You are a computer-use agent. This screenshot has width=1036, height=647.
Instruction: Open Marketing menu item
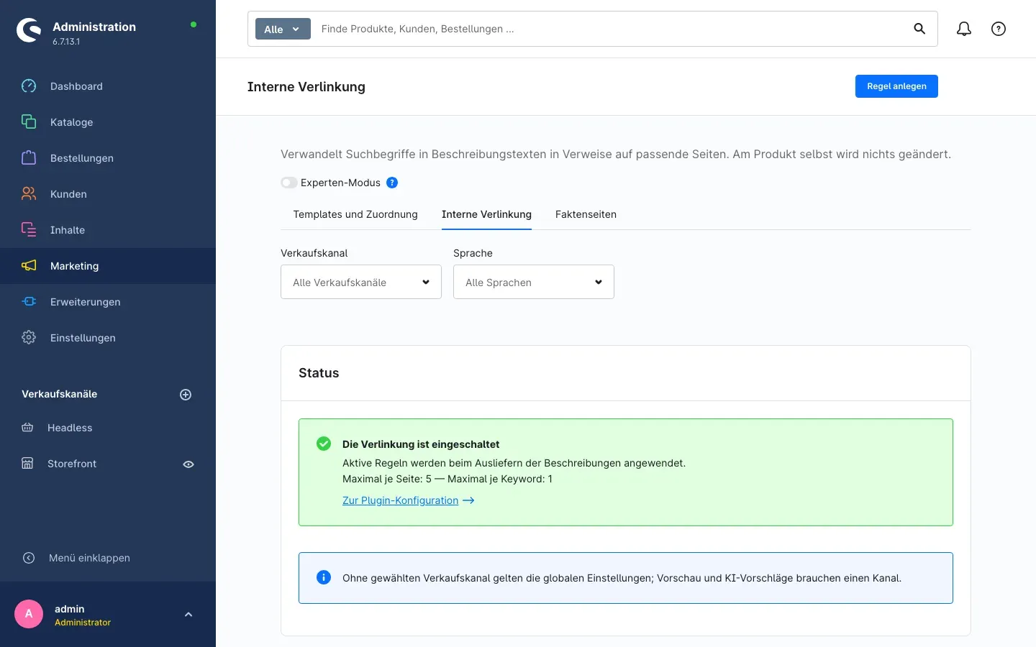[x=108, y=266]
